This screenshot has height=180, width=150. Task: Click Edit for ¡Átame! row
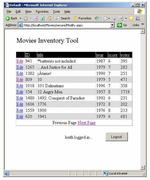click(20, 74)
